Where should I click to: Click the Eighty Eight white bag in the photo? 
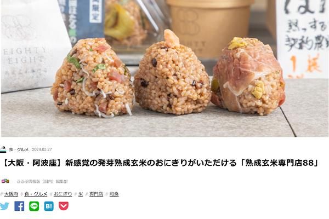pyautogui.click(x=31, y=45)
